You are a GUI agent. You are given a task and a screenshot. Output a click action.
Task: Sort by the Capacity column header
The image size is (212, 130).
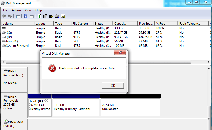tap(125, 24)
